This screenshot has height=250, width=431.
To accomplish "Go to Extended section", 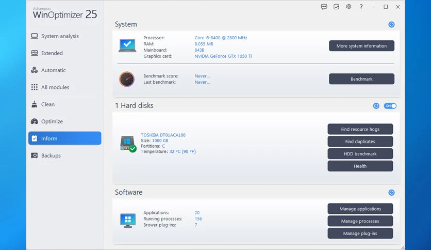I will (x=64, y=53).
